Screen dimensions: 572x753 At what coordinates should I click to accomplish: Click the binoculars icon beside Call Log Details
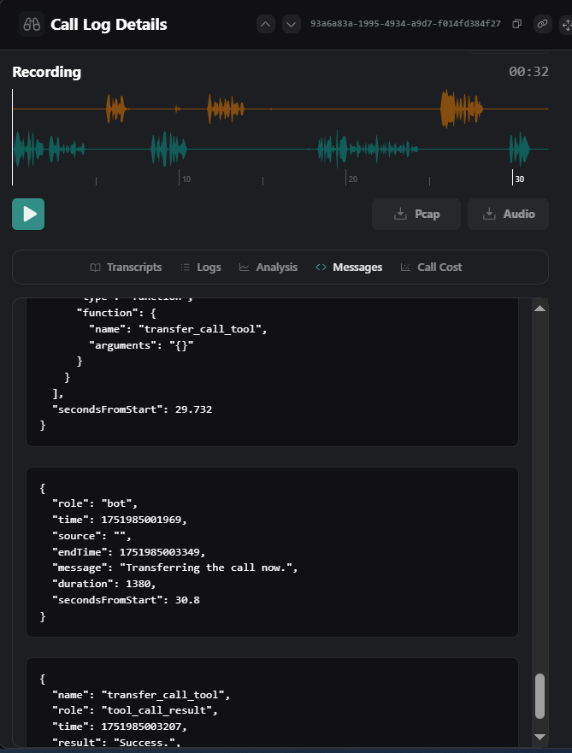coord(32,24)
